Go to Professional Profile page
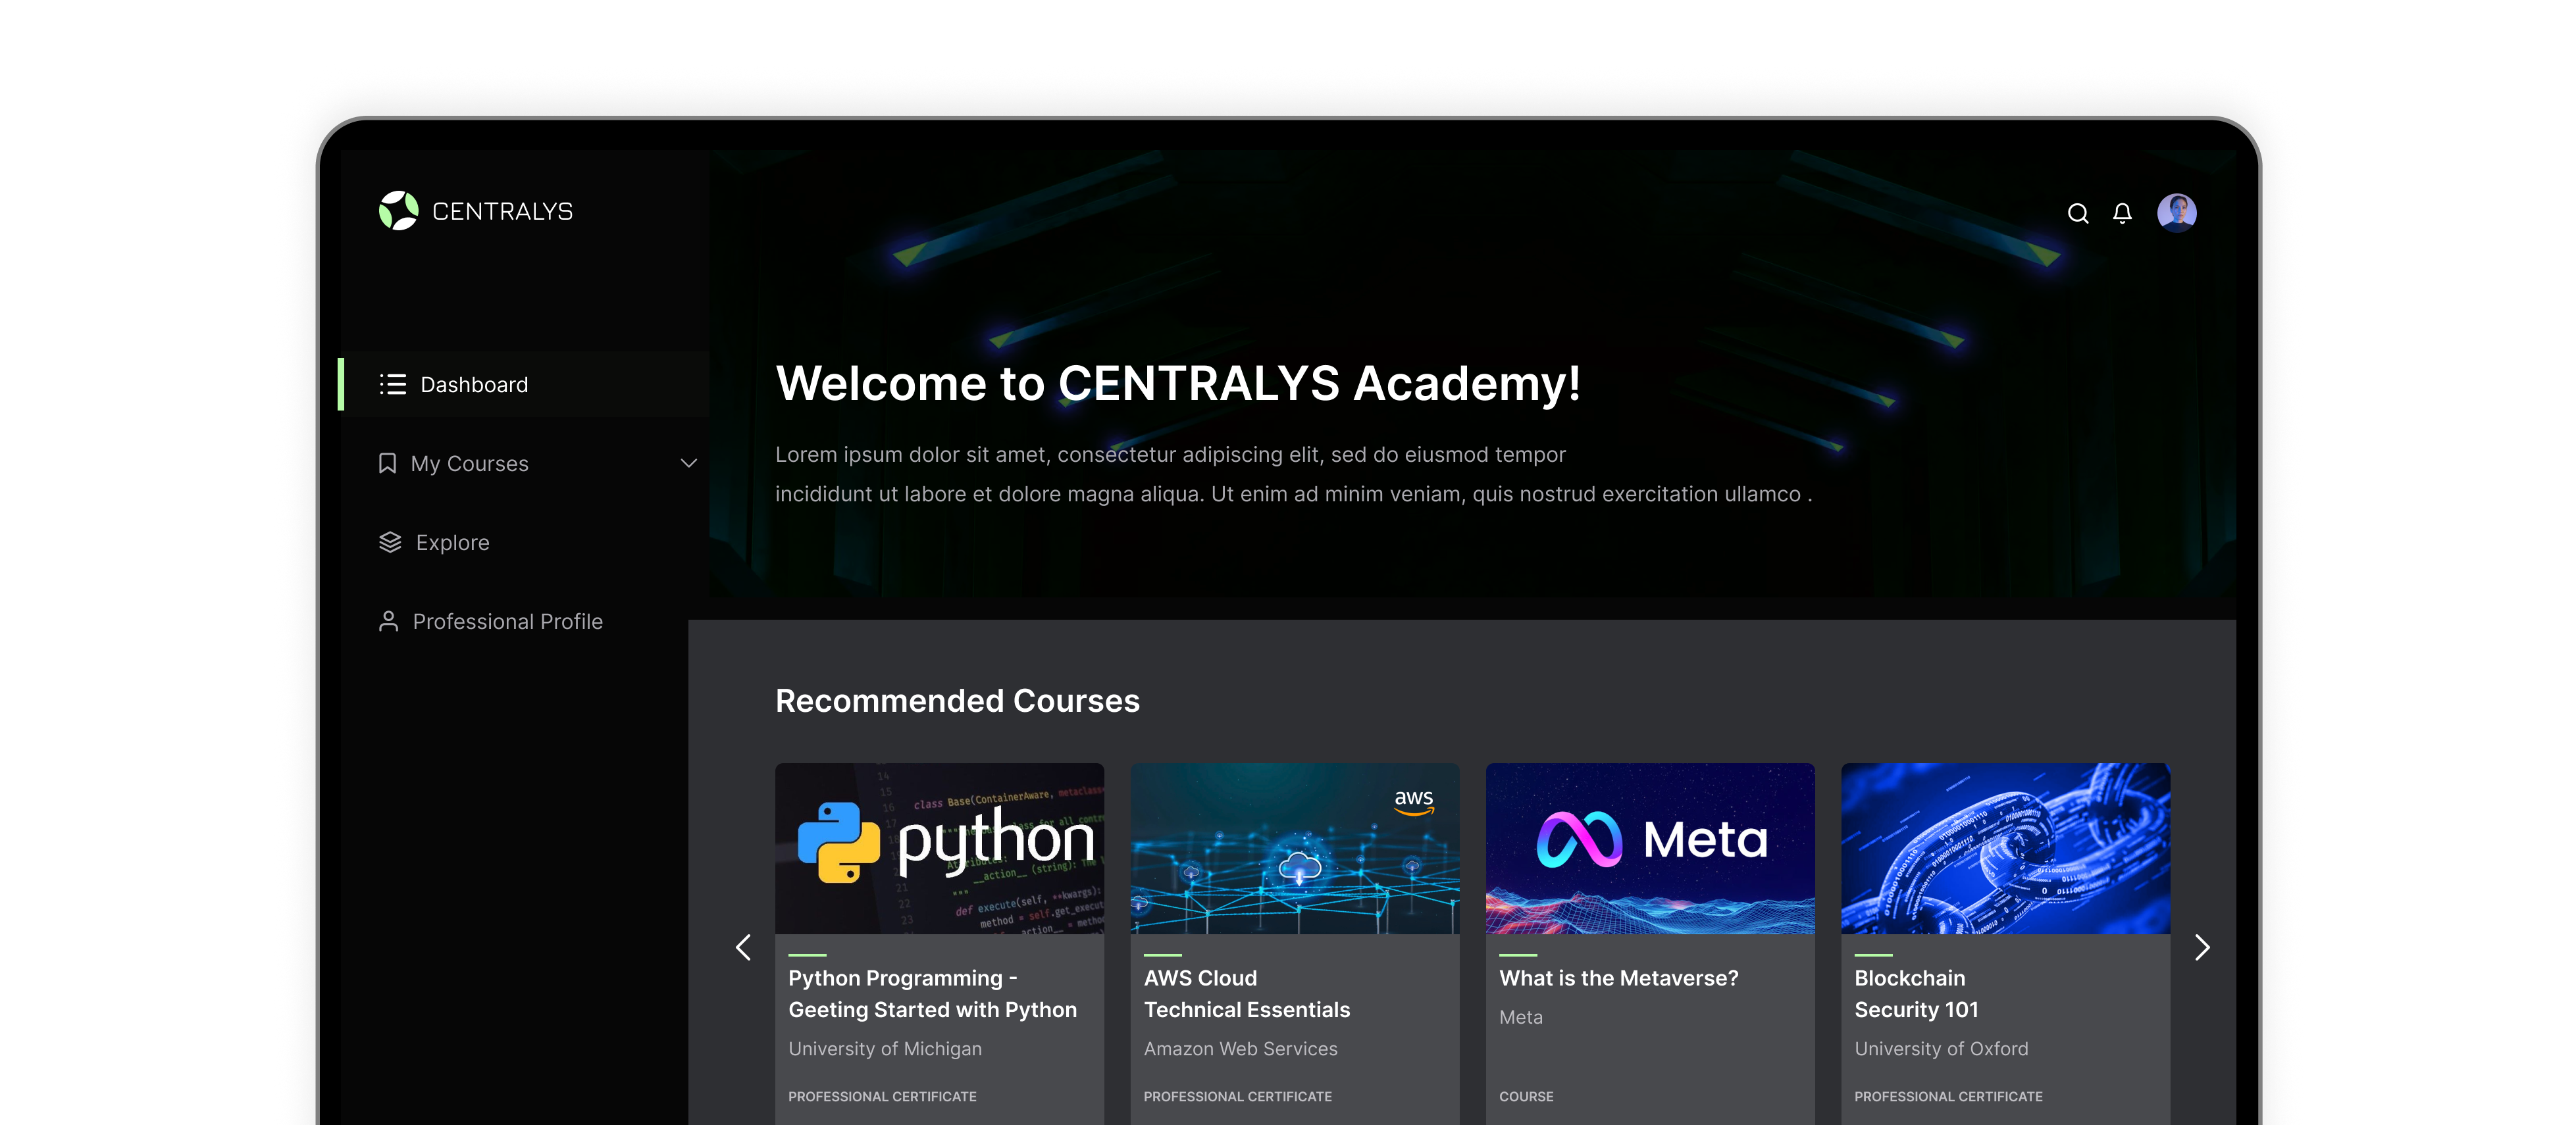The height and width of the screenshot is (1125, 2576). click(x=507, y=622)
